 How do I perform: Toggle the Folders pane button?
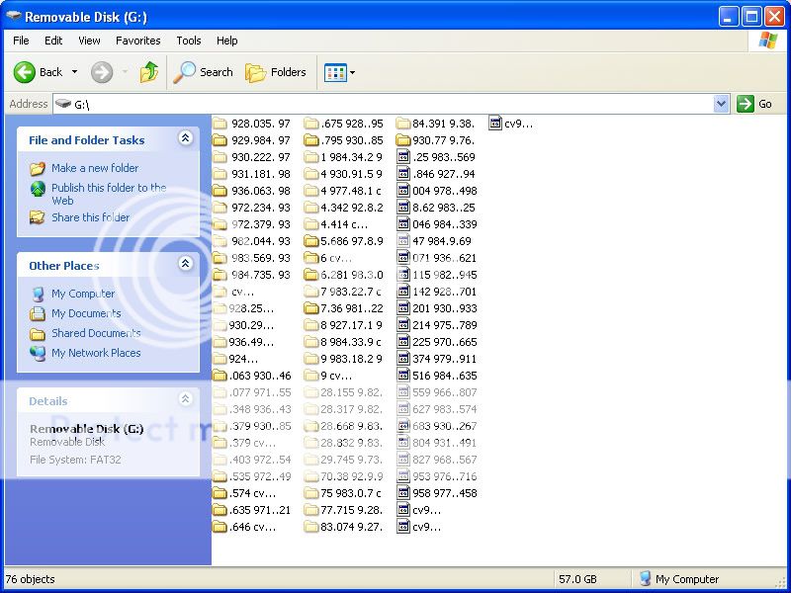[276, 72]
